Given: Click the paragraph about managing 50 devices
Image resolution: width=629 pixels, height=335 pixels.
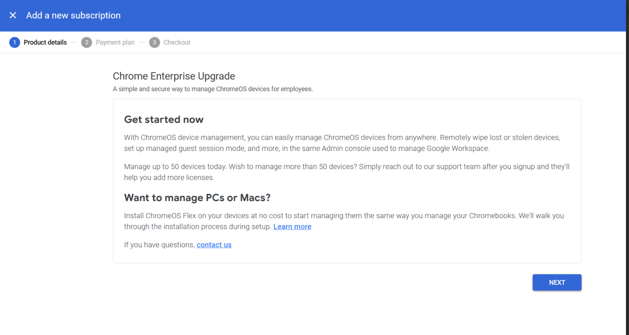Looking at the screenshot, I should (346, 172).
